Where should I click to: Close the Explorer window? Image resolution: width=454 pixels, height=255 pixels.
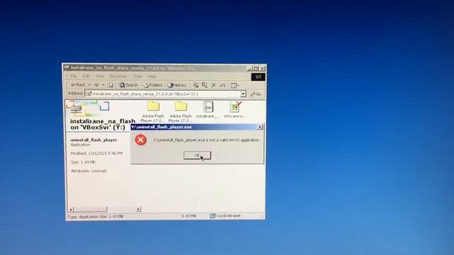(x=262, y=69)
